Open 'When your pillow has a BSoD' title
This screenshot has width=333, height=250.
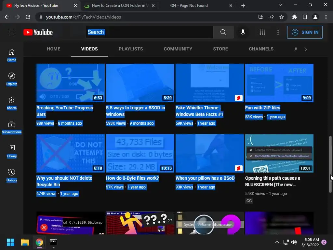tap(205, 178)
